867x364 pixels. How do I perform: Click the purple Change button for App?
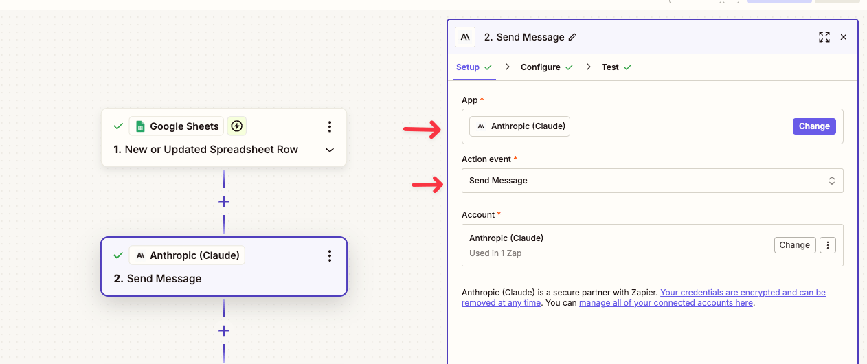tap(814, 126)
